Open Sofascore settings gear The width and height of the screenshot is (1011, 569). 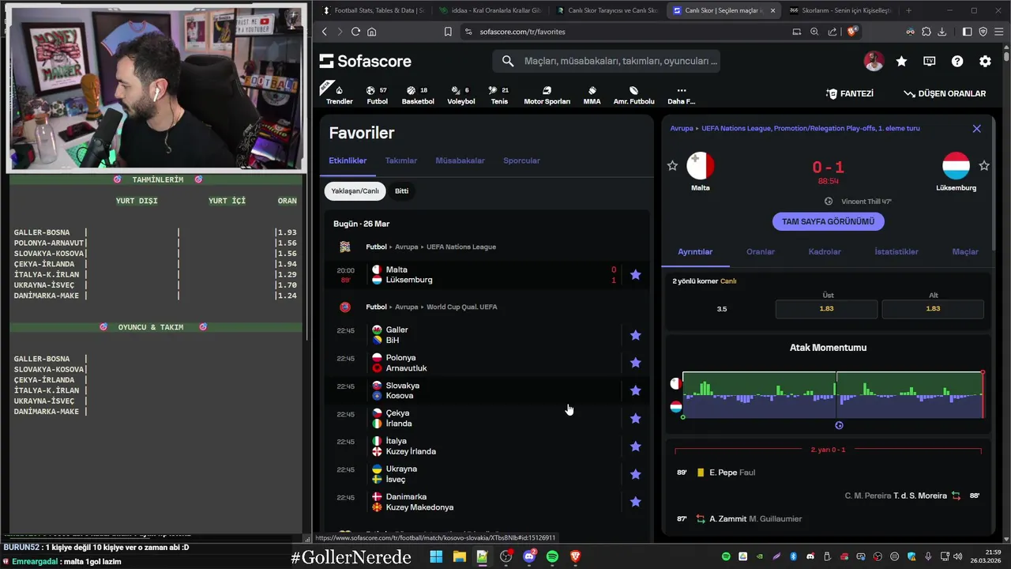point(985,61)
